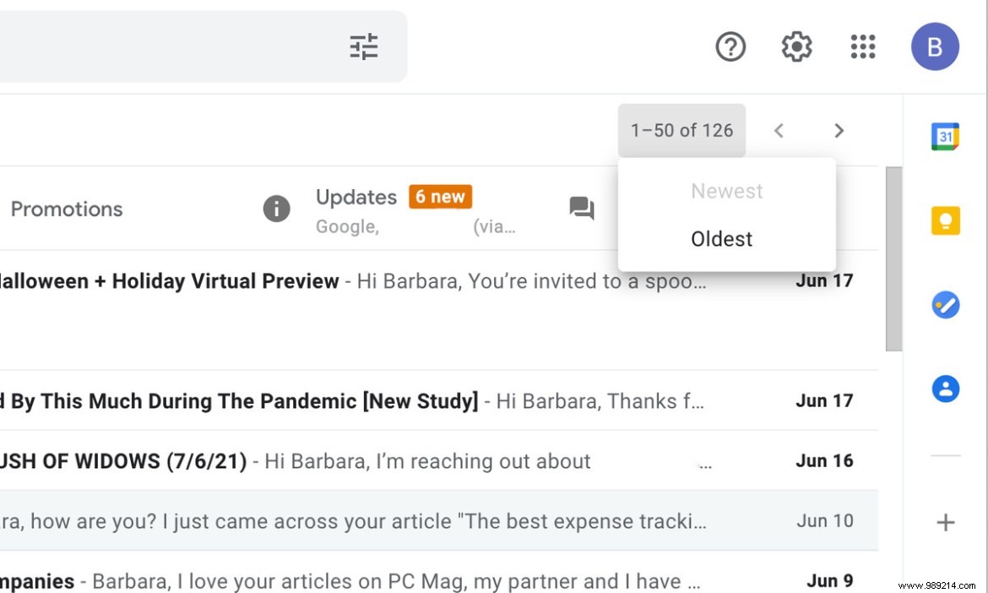Open Google Keep notes in the side panel

945,220
